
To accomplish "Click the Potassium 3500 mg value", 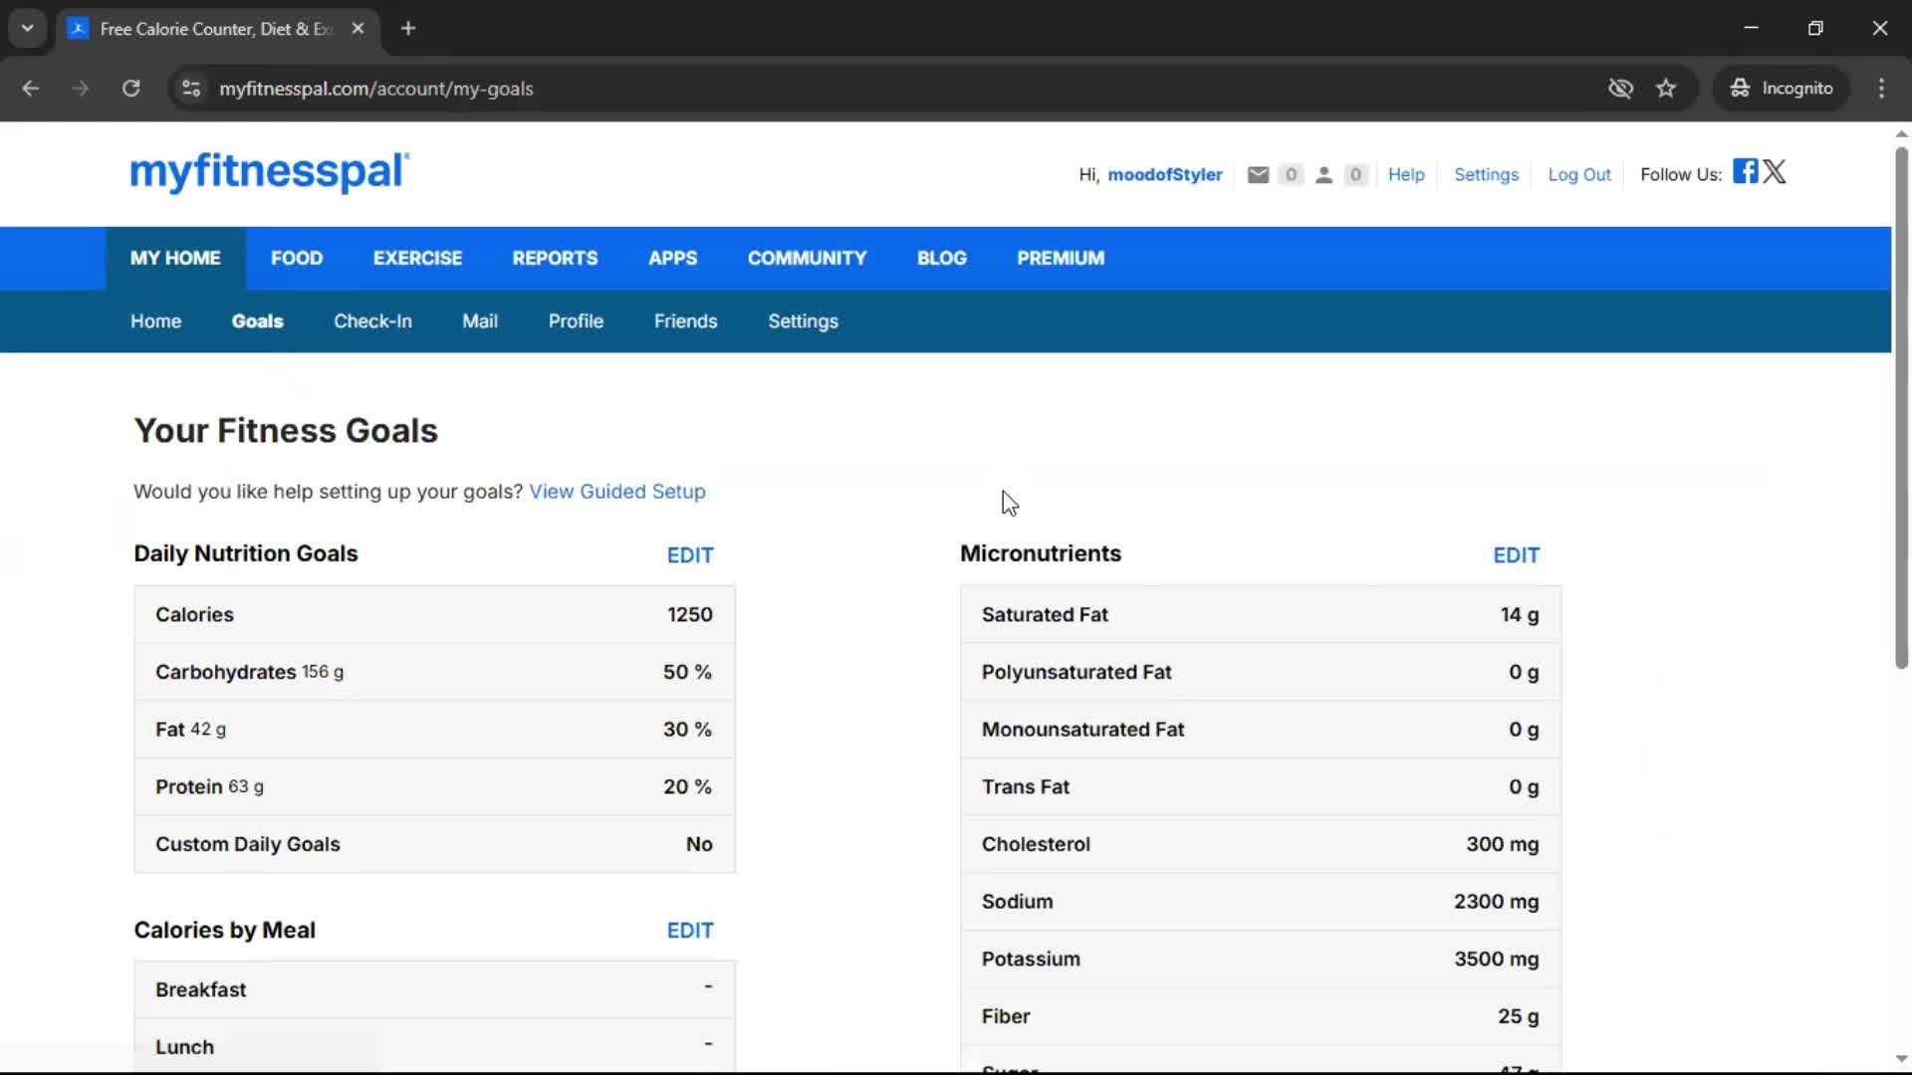I will click(x=1496, y=960).
